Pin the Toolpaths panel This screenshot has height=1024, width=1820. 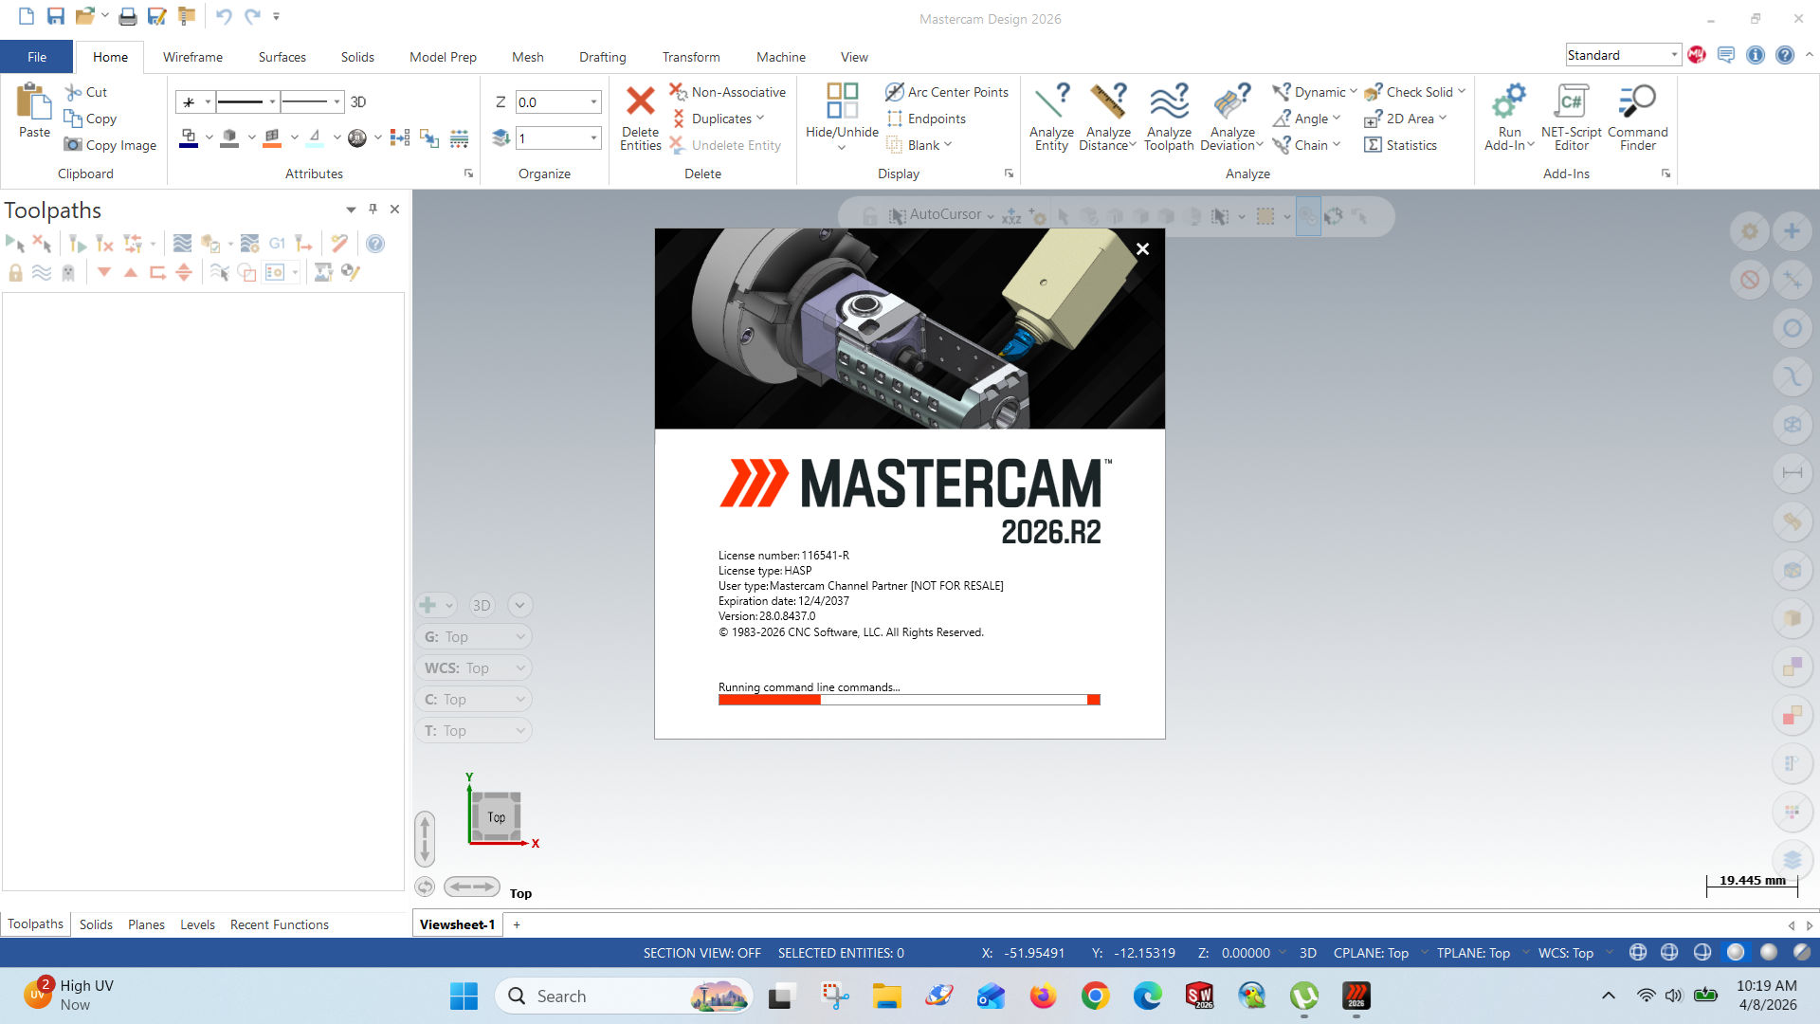pos(373,209)
